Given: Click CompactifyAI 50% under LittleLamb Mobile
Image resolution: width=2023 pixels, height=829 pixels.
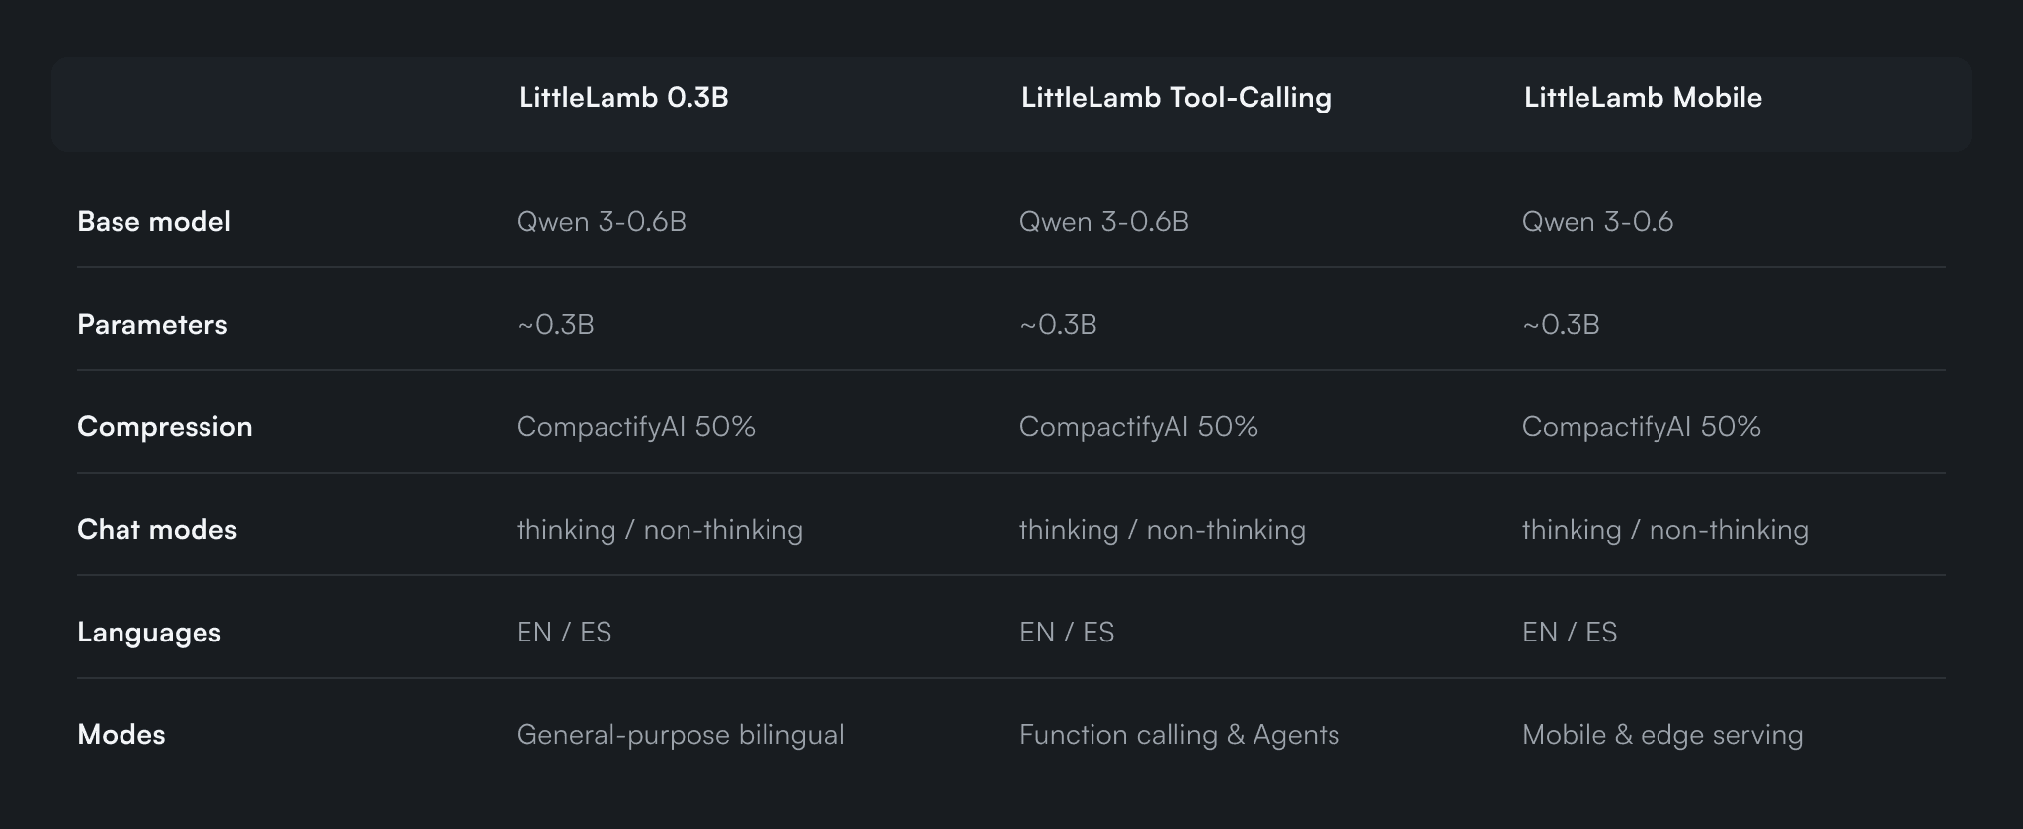Looking at the screenshot, I should pos(1641,427).
